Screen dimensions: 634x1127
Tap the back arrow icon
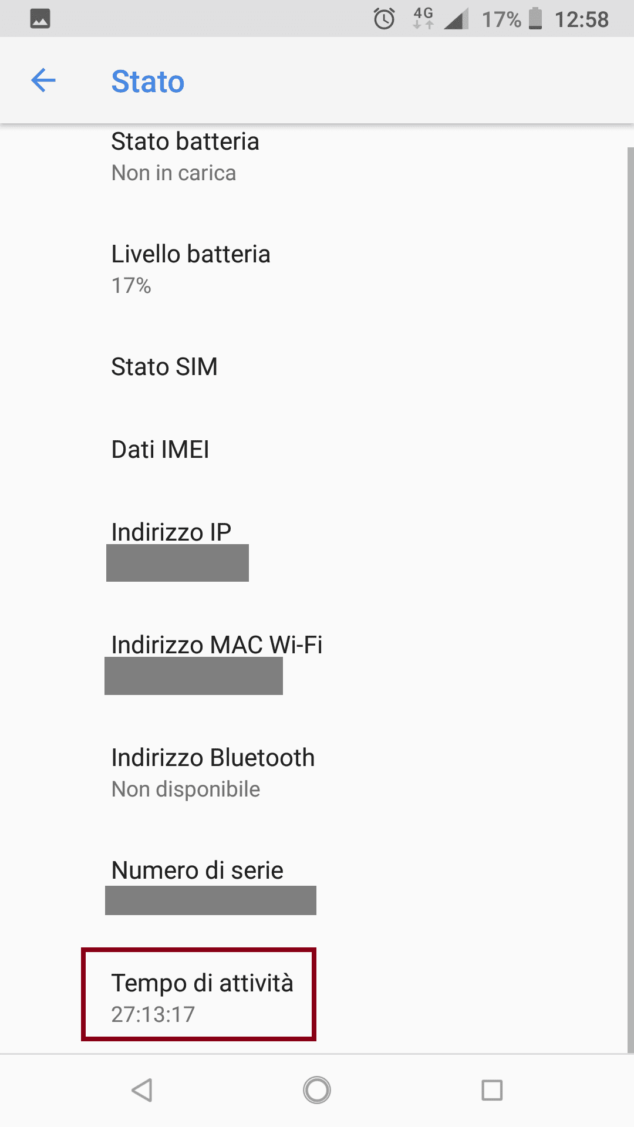[43, 80]
